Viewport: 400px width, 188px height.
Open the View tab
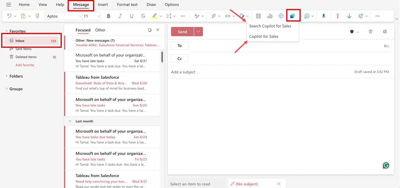tap(43, 5)
